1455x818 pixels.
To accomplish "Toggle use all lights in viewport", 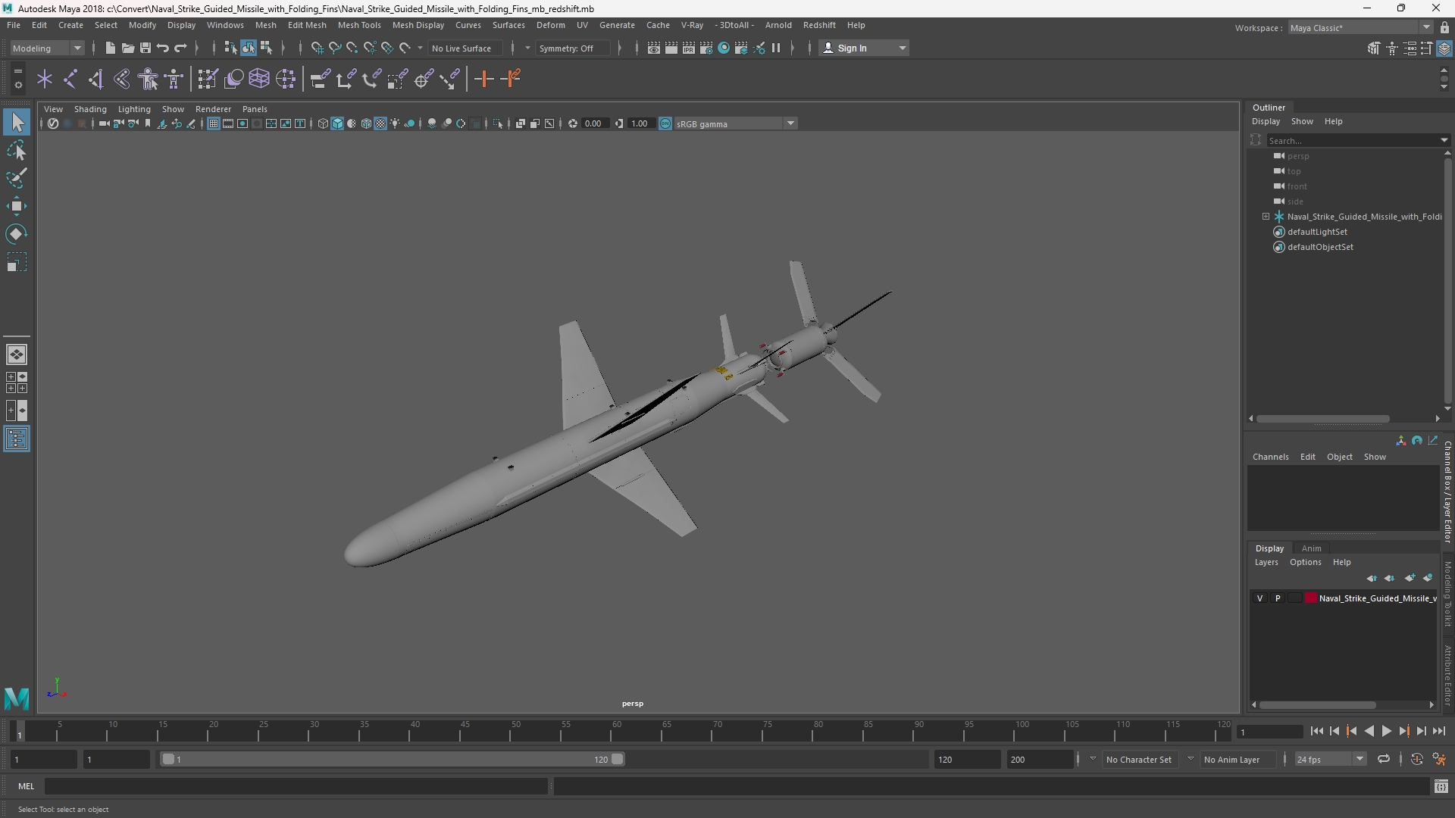I will point(395,123).
